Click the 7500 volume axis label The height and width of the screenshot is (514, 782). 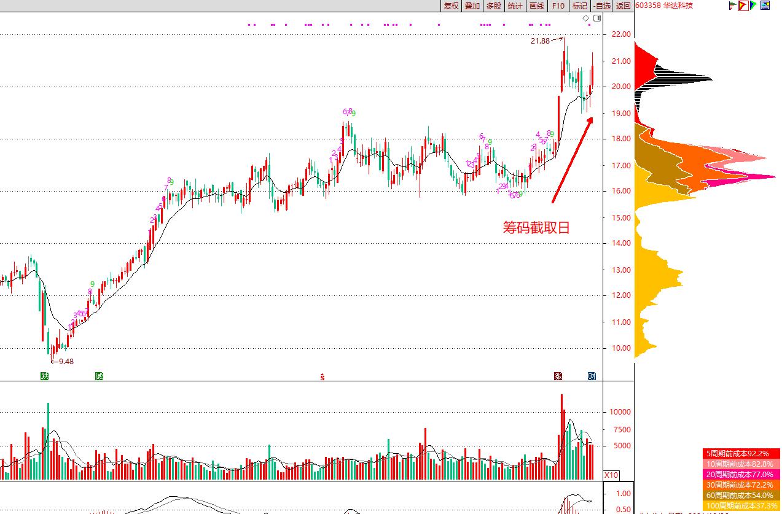623,430
